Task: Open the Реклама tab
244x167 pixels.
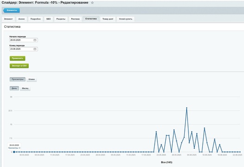Action: (75, 19)
